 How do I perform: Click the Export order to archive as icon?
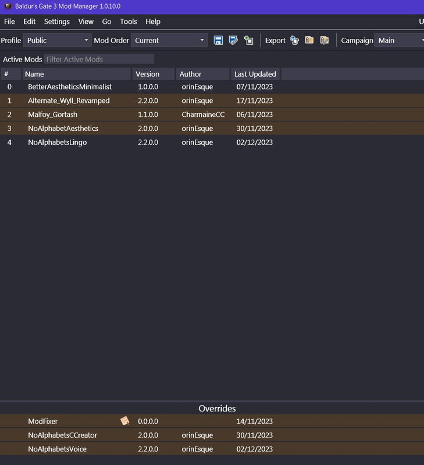(325, 40)
